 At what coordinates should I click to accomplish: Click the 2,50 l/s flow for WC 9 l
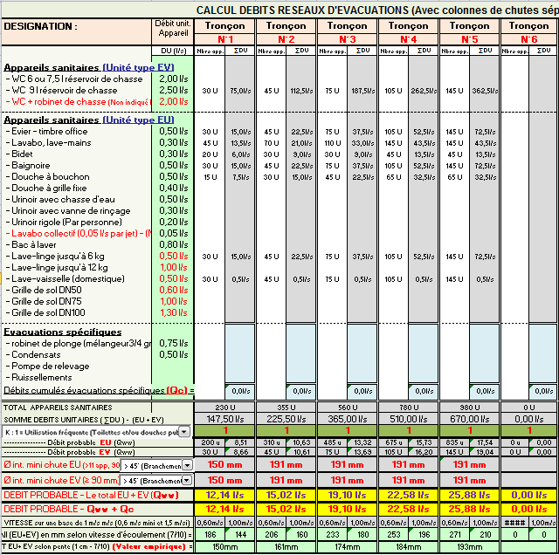pyautogui.click(x=172, y=90)
